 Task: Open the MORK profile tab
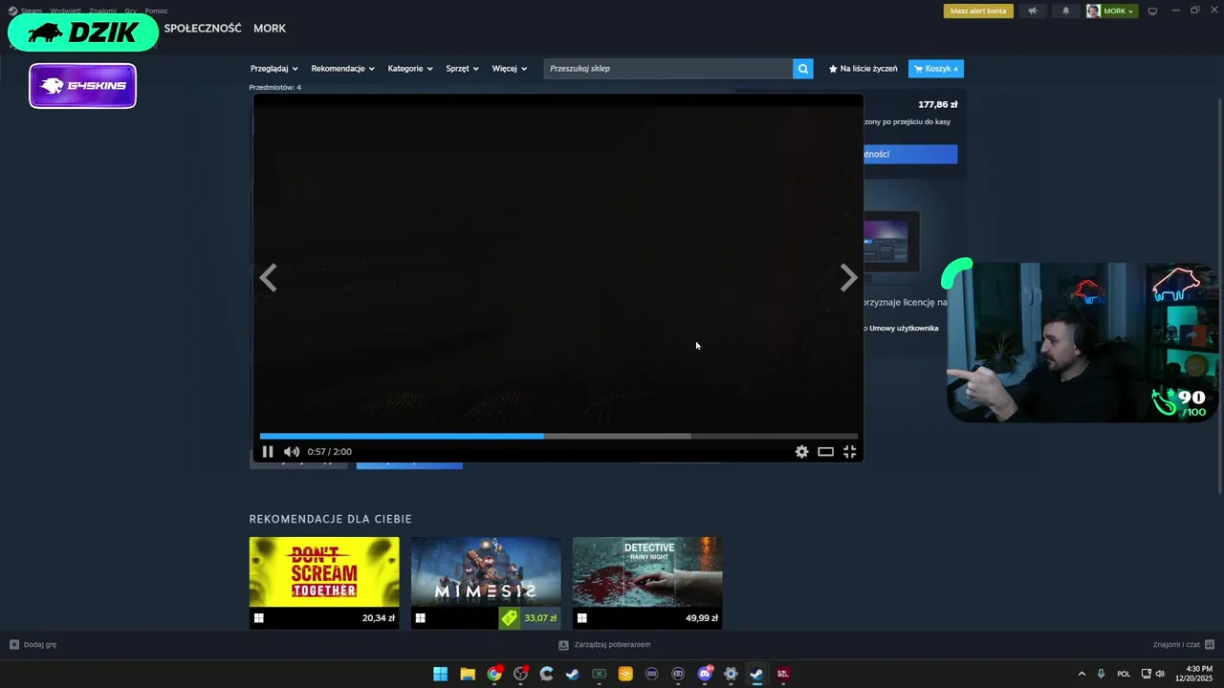(270, 29)
